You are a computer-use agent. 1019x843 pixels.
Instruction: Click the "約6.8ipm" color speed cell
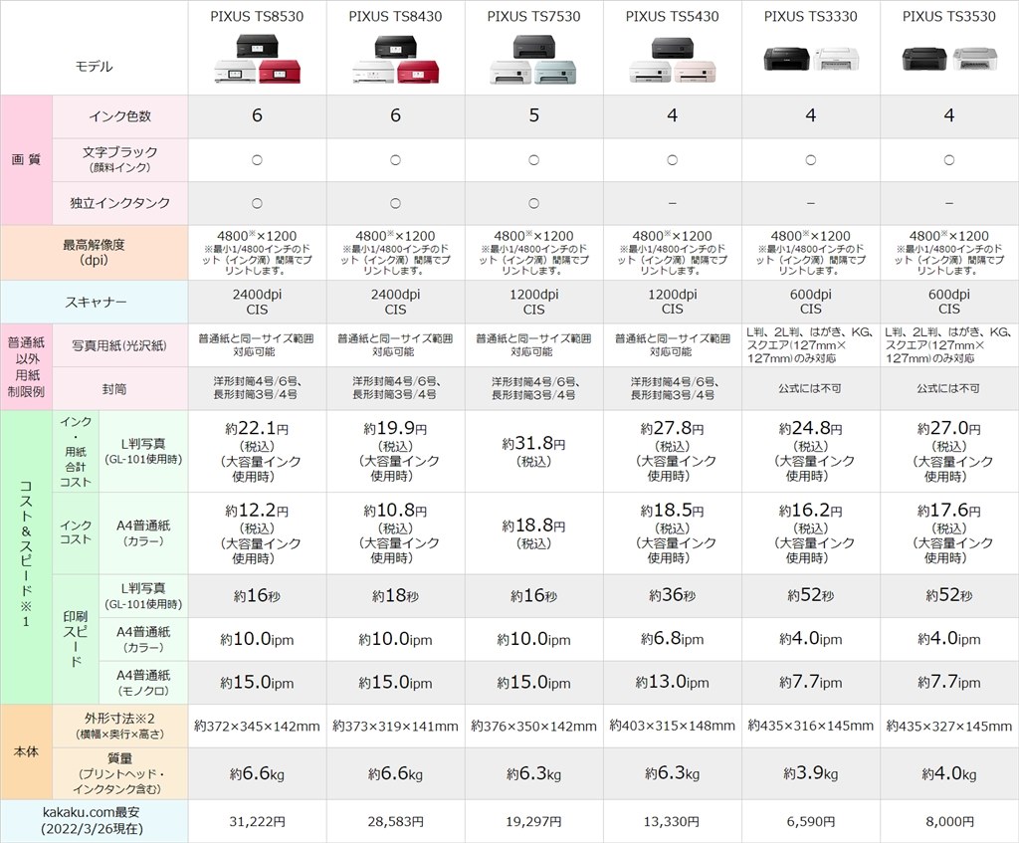pyautogui.click(x=672, y=639)
